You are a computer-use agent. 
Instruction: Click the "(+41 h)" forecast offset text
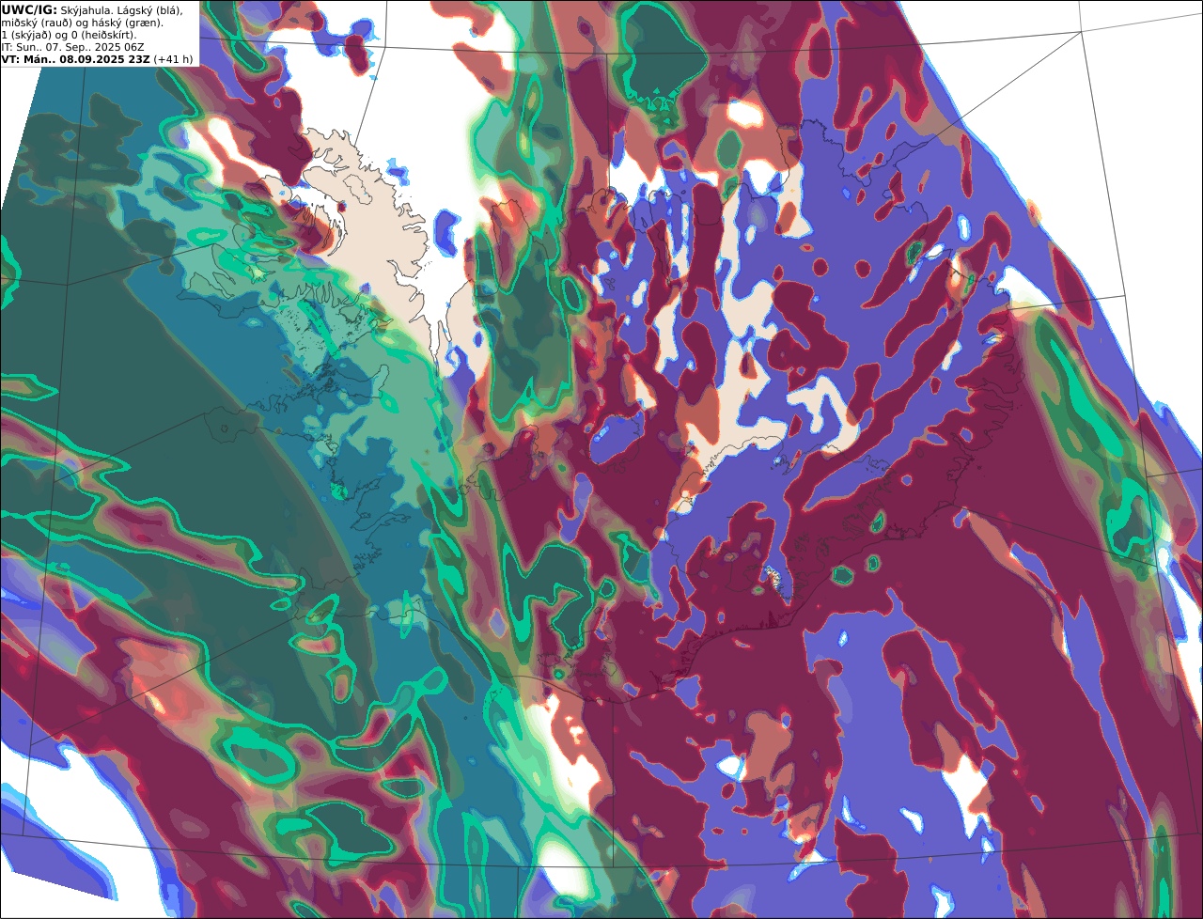173,59
